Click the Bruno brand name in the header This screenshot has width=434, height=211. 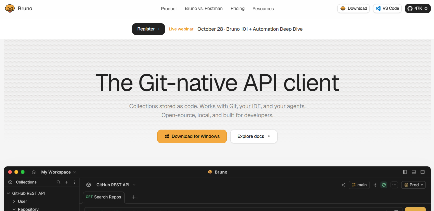[x=25, y=8]
